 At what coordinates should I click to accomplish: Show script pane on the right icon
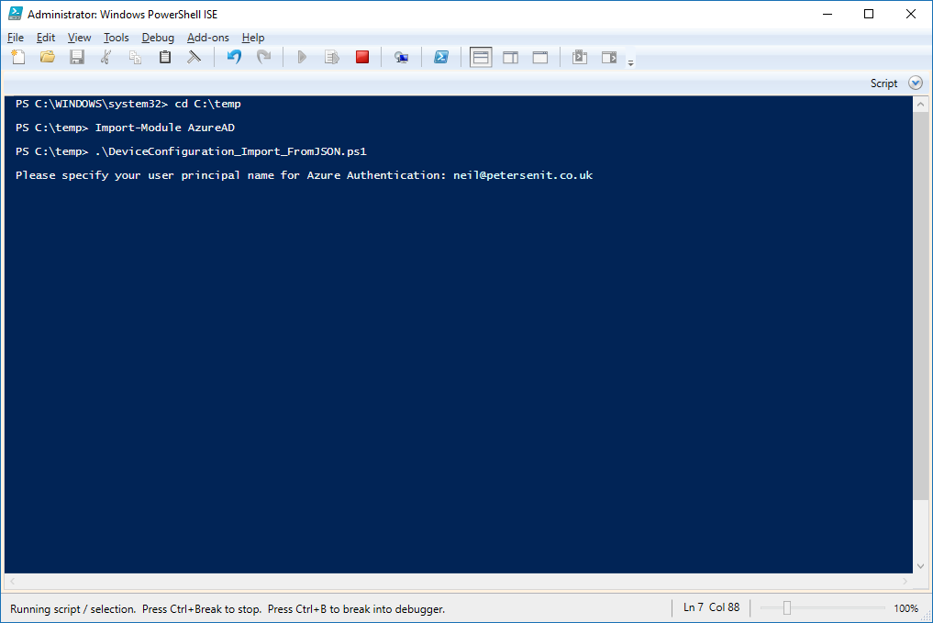coord(510,58)
